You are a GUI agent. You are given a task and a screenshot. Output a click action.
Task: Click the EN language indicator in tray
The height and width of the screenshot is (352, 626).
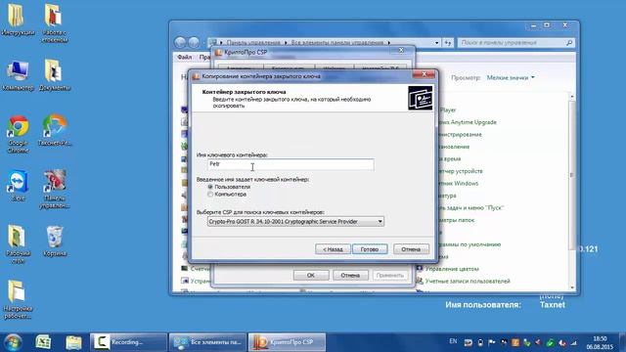[x=453, y=341]
